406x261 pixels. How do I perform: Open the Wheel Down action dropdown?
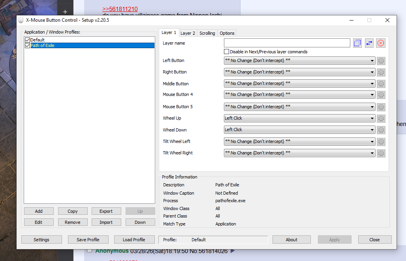point(300,130)
